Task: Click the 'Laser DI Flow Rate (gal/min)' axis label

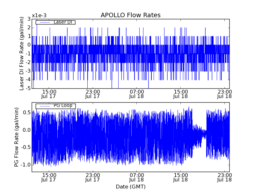Action: [x=22, y=53]
